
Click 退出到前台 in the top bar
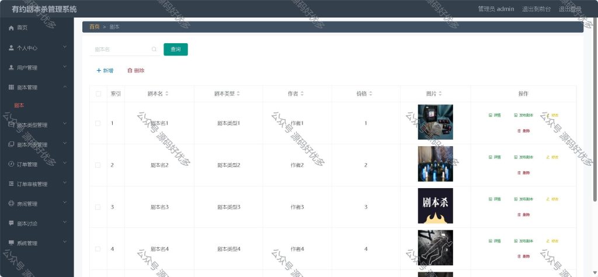click(536, 9)
